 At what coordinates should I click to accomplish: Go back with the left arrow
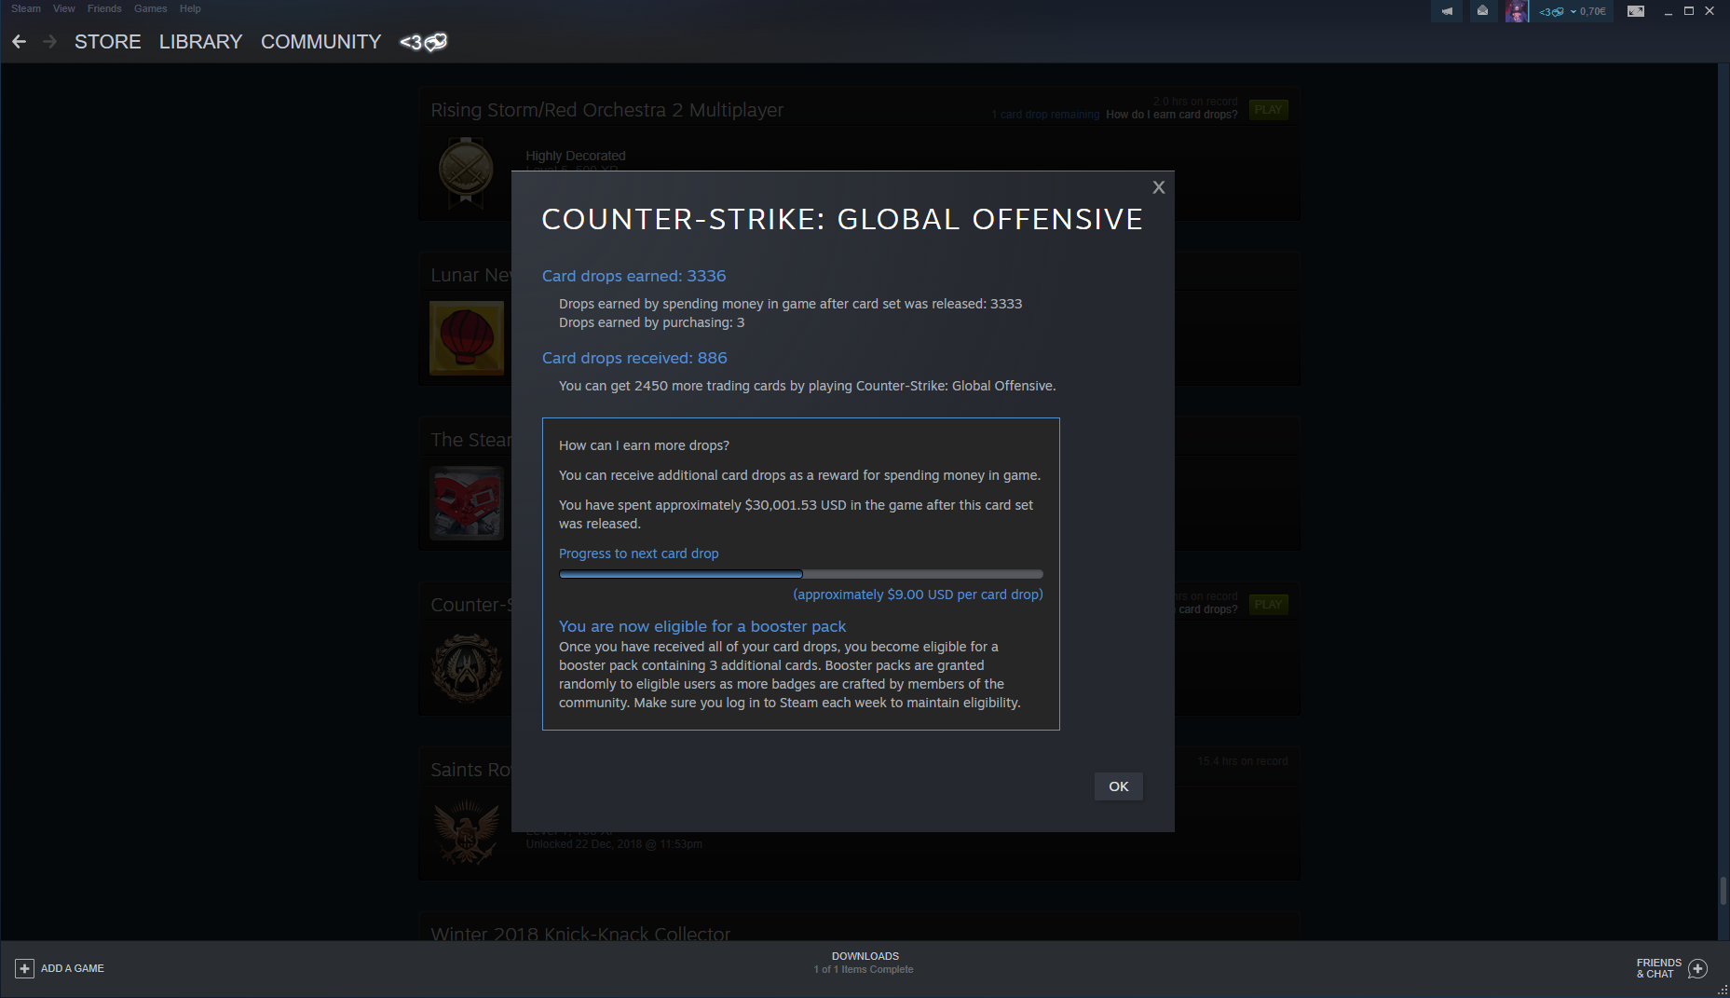click(19, 42)
